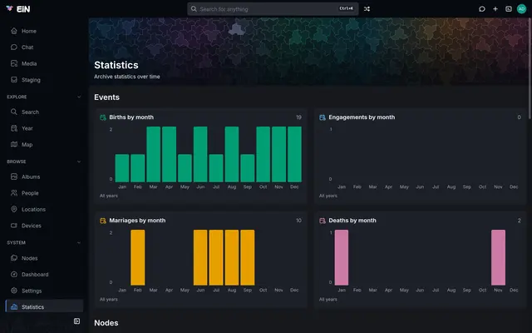The width and height of the screenshot is (532, 333).
Task: Browse People in the sidebar
Action: pyautogui.click(x=44, y=193)
